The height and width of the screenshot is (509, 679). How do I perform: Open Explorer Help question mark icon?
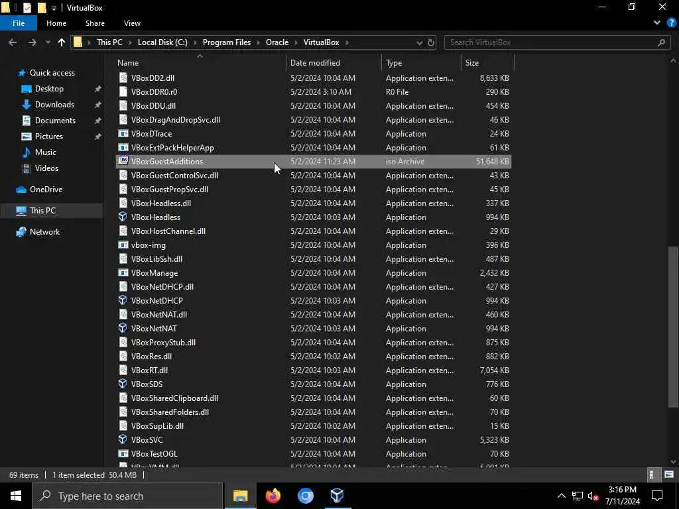click(670, 23)
